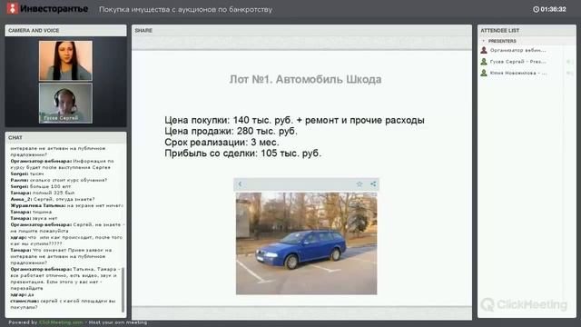Click the top webcam feed of the woman
This screenshot has width=581, height=327.
(x=65, y=61)
